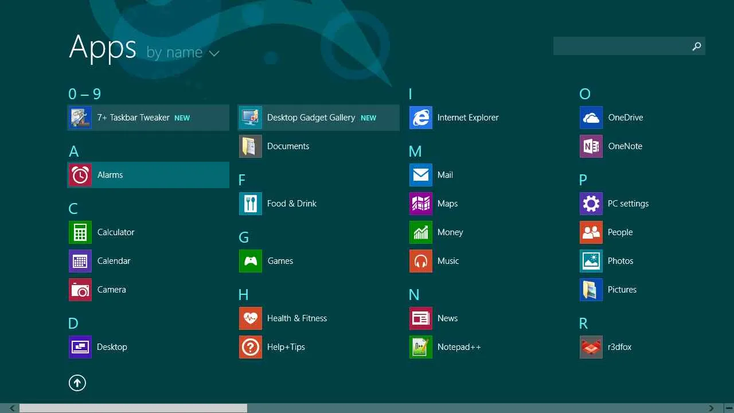
Task: Open the Pictures folder icon
Action: [591, 290]
